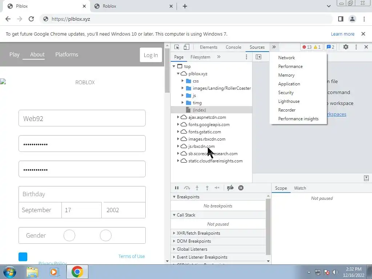The width and height of the screenshot is (372, 279).
Task: Open the Learn more link
Action: point(343,34)
